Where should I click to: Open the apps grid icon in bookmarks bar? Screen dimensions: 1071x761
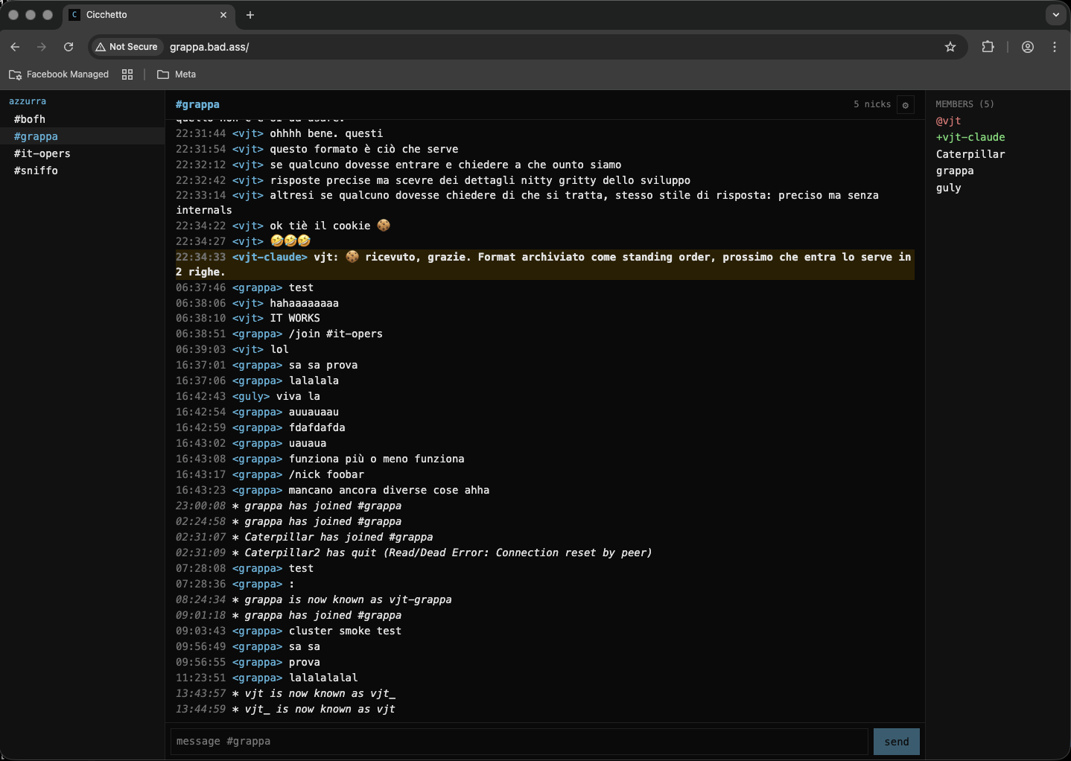tap(127, 74)
